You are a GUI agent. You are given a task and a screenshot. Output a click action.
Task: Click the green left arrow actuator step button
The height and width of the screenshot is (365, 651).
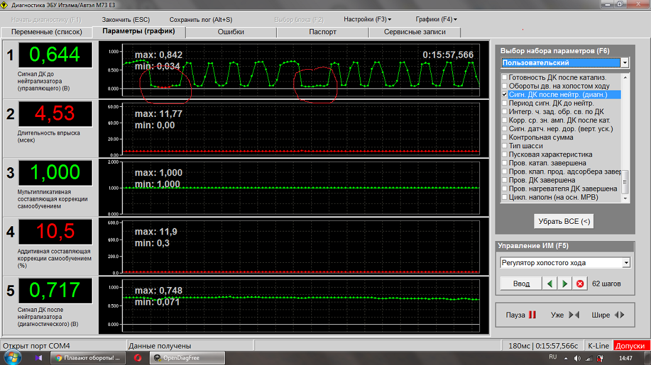[550, 284]
